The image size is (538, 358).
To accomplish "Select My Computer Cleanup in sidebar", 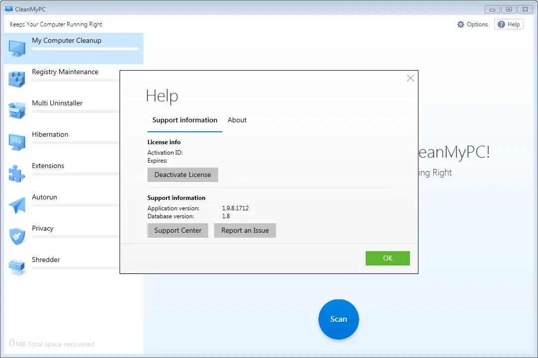I will pyautogui.click(x=73, y=48).
